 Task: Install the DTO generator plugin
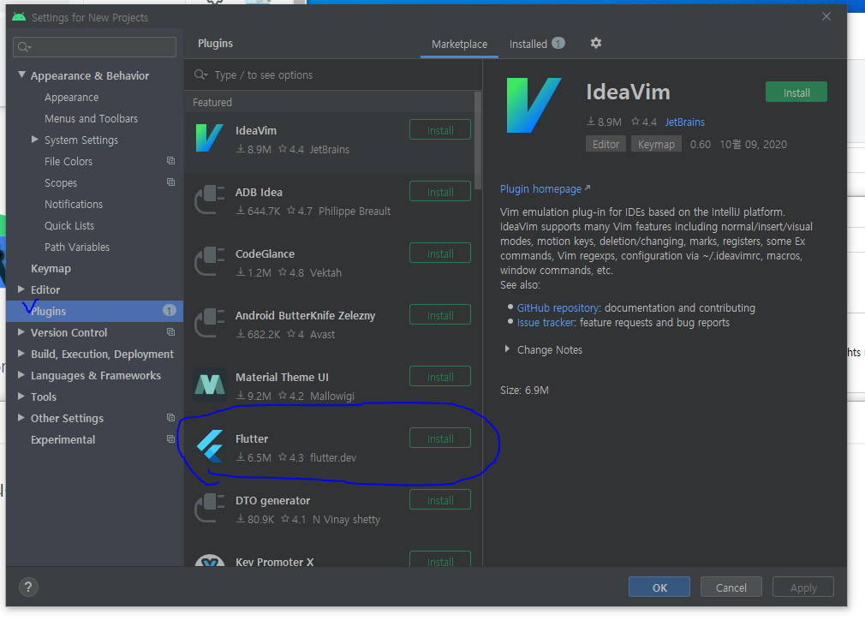[440, 500]
